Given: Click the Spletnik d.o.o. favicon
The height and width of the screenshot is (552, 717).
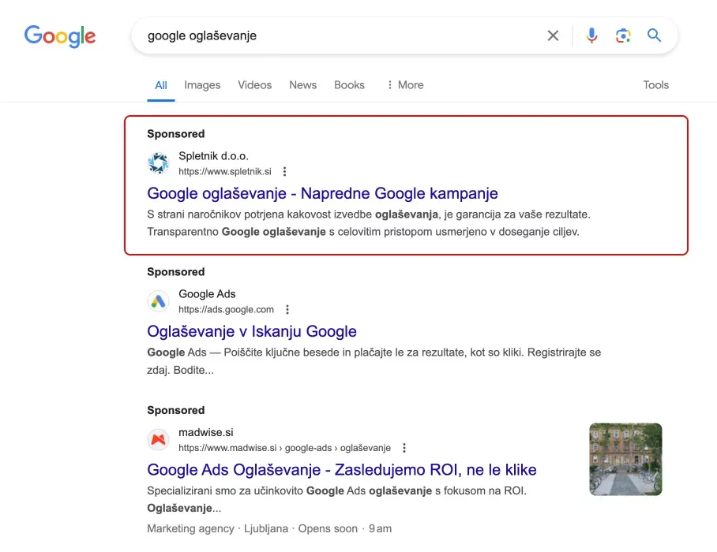Looking at the screenshot, I should [158, 163].
